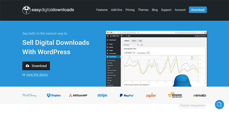Go to the Pricing page

130,10
